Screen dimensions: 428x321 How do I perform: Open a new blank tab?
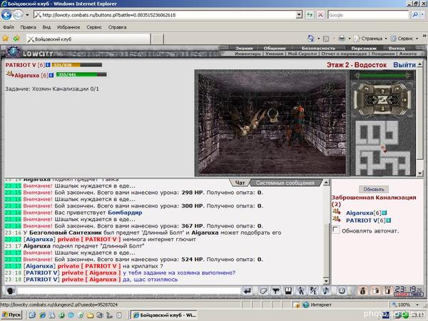tap(157, 39)
